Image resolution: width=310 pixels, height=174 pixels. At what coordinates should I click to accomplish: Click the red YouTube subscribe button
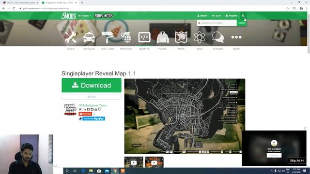pyautogui.click(x=85, y=114)
